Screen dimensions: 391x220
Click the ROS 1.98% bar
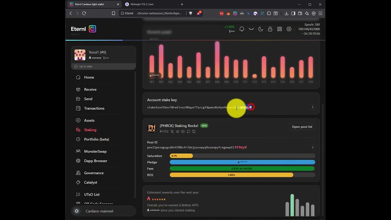pos(232,175)
